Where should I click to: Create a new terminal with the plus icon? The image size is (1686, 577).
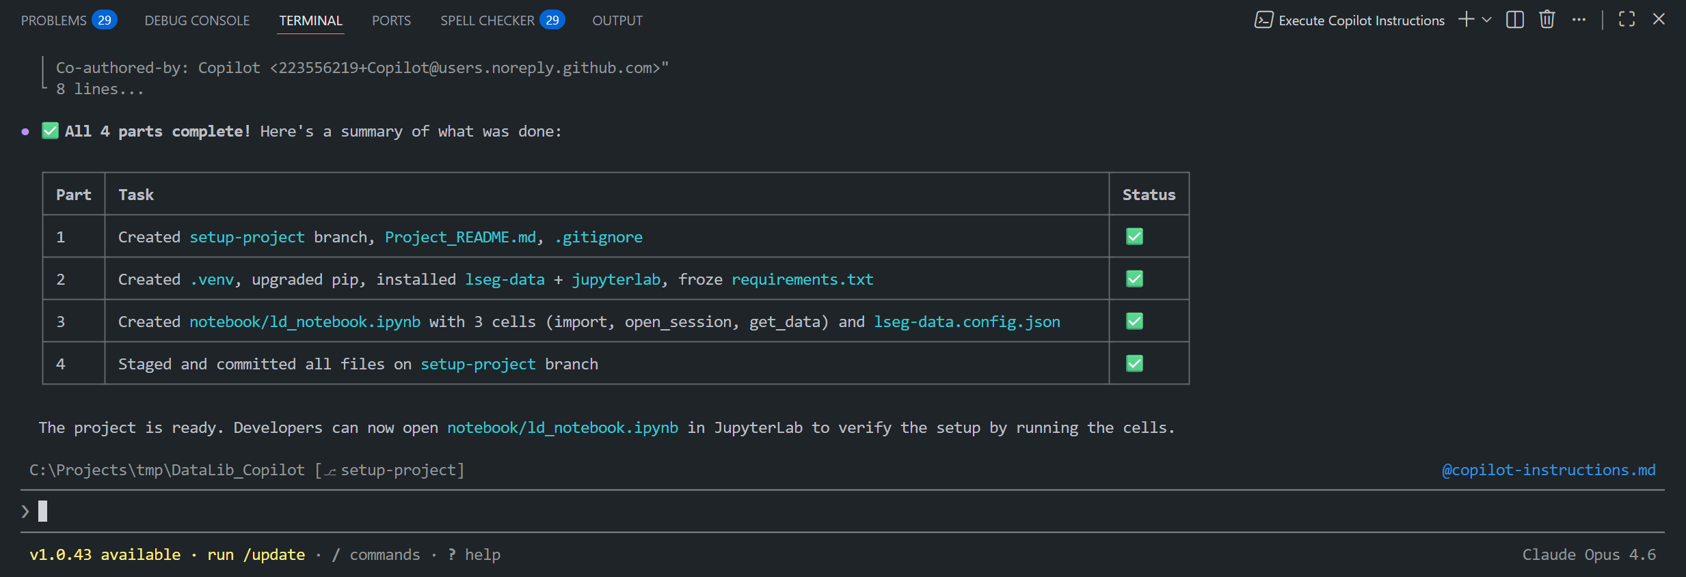[x=1466, y=19]
